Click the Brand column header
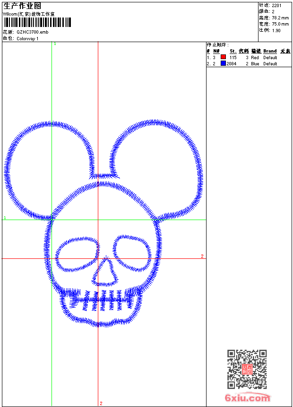 [x=270, y=51]
